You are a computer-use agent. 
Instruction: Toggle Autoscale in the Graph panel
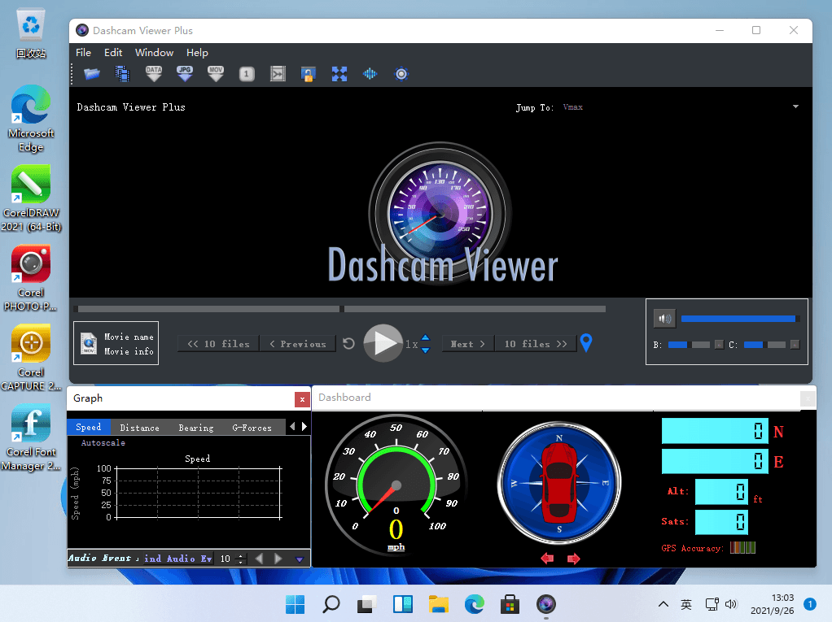pyautogui.click(x=103, y=442)
